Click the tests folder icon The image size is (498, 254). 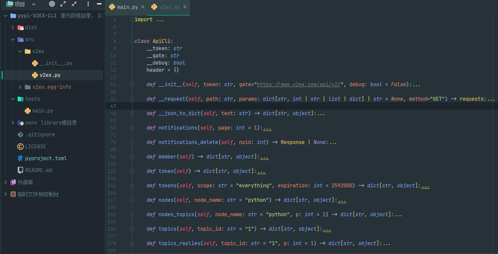pyautogui.click(x=20, y=99)
